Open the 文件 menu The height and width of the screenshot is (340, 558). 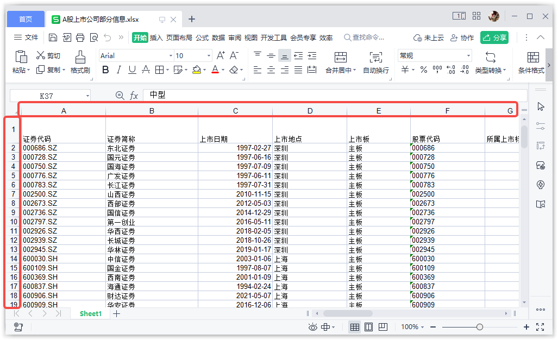pyautogui.click(x=26, y=37)
